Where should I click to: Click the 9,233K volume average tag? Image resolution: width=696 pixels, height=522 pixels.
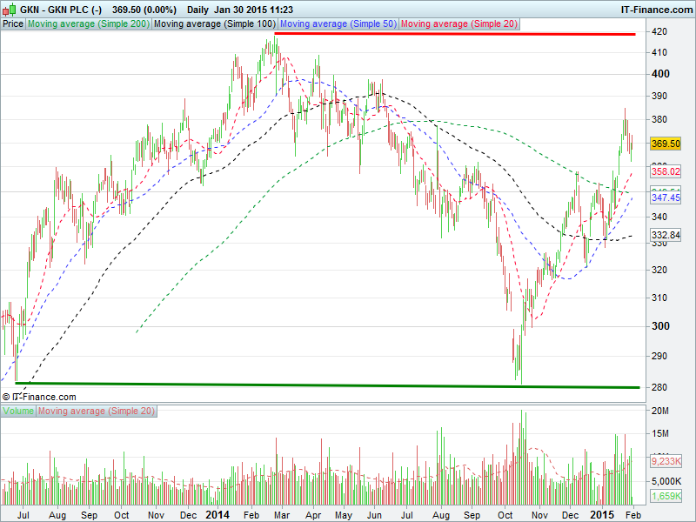pos(666,461)
